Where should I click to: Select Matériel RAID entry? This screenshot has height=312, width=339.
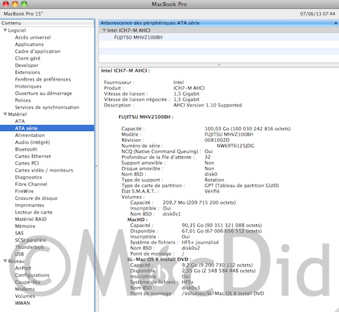(31, 219)
